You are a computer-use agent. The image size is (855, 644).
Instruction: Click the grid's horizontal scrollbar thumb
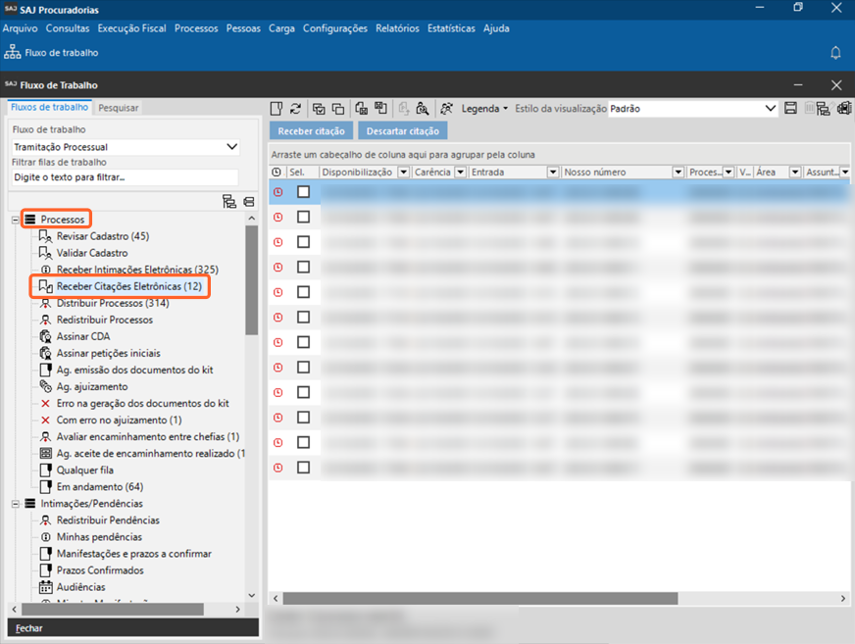click(480, 598)
